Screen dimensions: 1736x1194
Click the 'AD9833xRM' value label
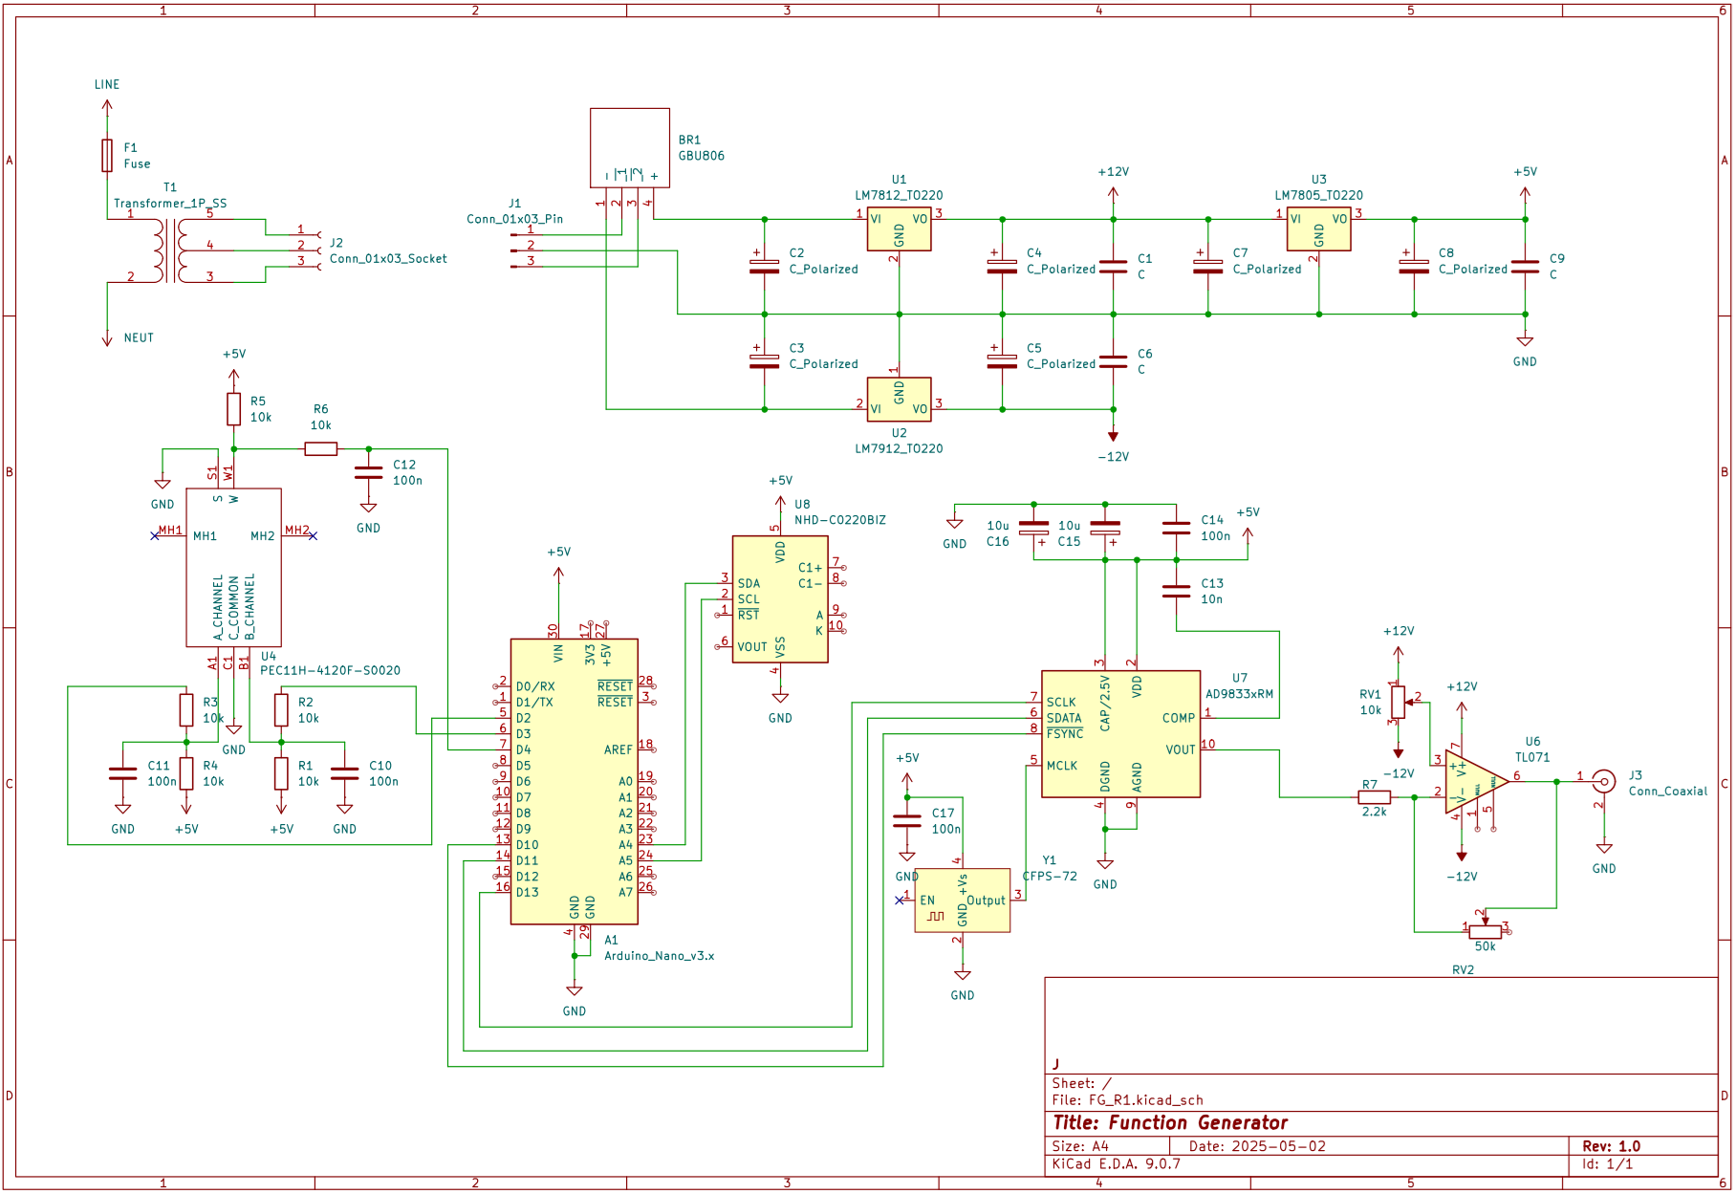coord(1239,694)
